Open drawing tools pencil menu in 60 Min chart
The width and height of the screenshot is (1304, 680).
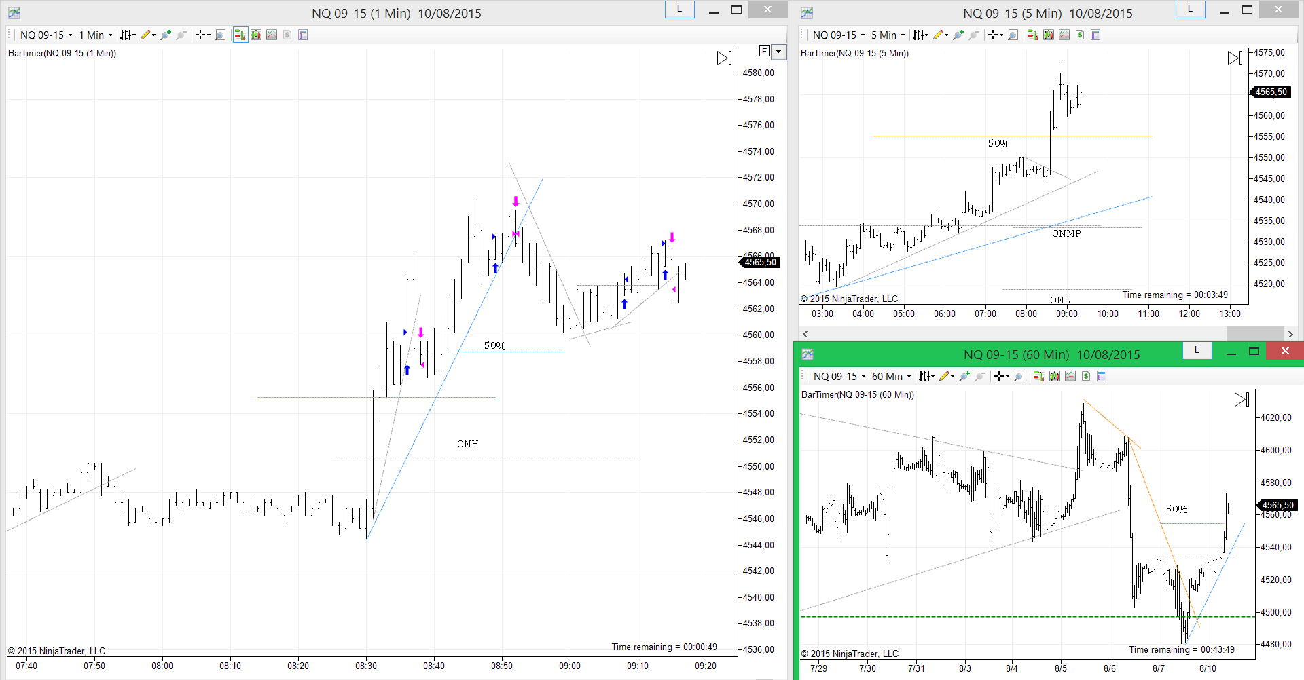947,376
